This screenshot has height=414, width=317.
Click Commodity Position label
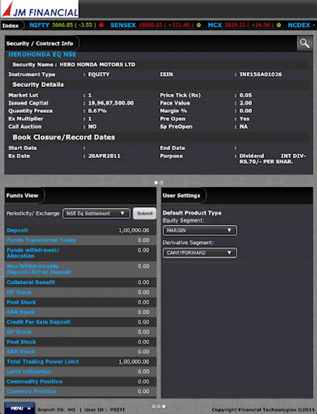(35, 381)
